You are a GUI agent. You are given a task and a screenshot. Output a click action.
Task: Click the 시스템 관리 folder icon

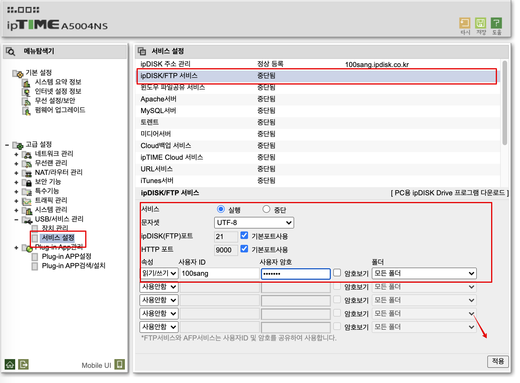(27, 211)
